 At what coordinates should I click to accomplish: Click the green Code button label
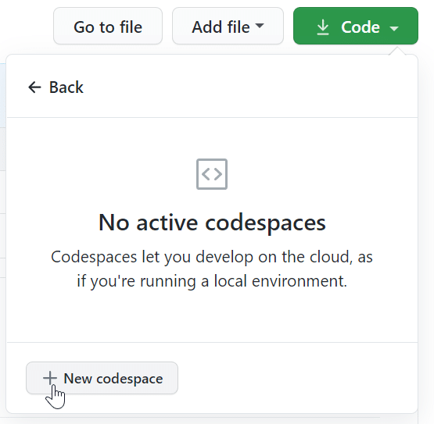360,27
